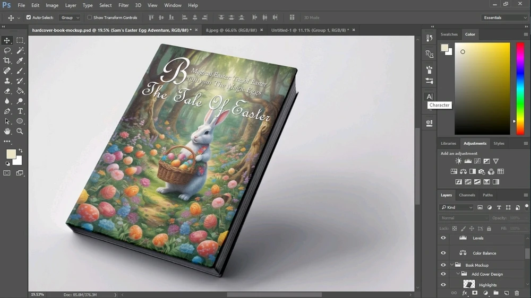Viewport: 531px width, 298px height.
Task: Activate the Zoom tool
Action: [20, 131]
